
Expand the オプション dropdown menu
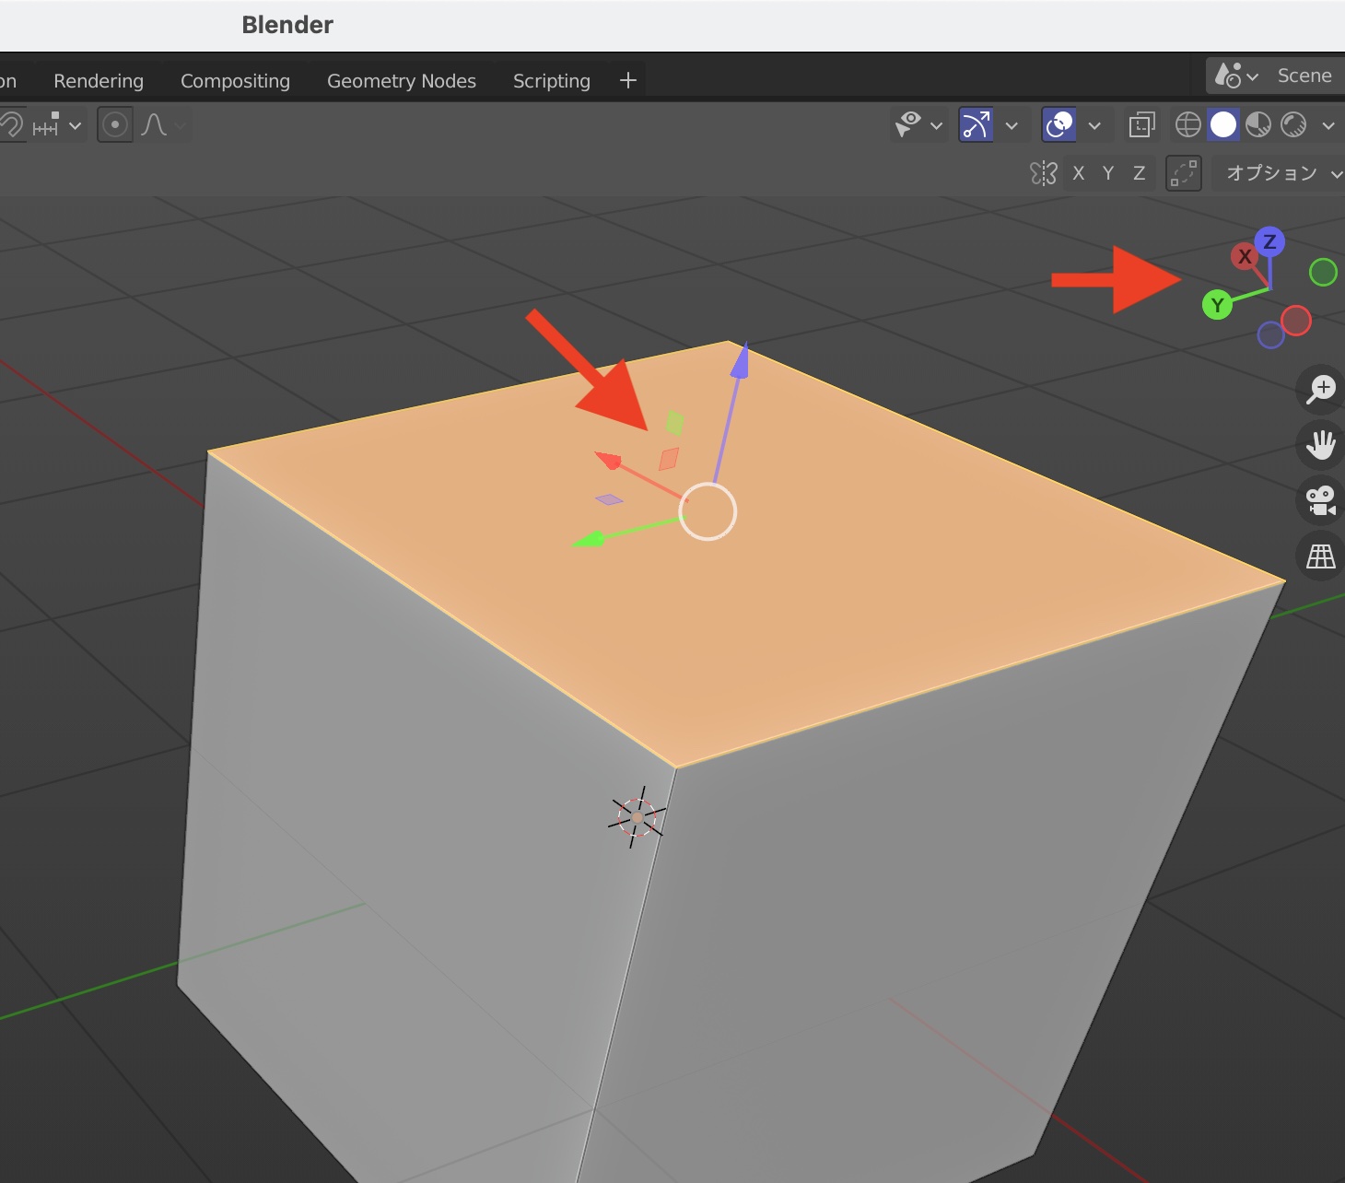(x=1276, y=173)
